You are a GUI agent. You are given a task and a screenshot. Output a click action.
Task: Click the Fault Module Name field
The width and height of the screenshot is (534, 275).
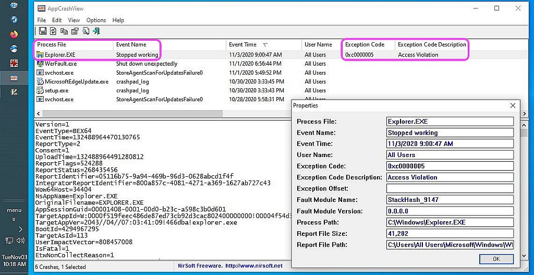pyautogui.click(x=450, y=200)
